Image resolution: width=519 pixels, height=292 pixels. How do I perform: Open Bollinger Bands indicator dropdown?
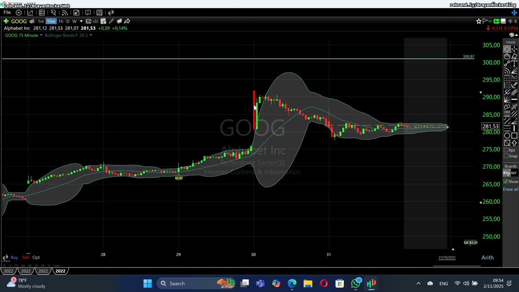coord(91,35)
